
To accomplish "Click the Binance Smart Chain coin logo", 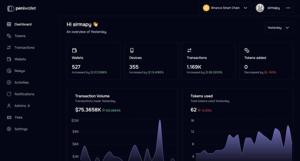I will [x=206, y=8].
